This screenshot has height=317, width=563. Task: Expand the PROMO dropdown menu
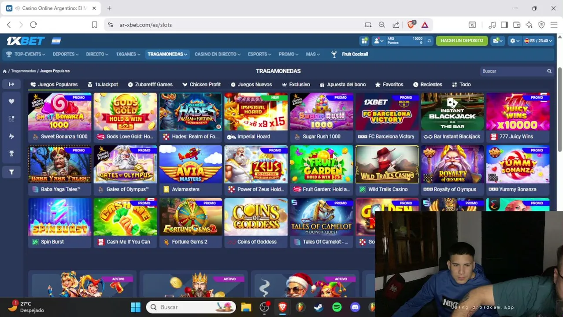point(289,54)
